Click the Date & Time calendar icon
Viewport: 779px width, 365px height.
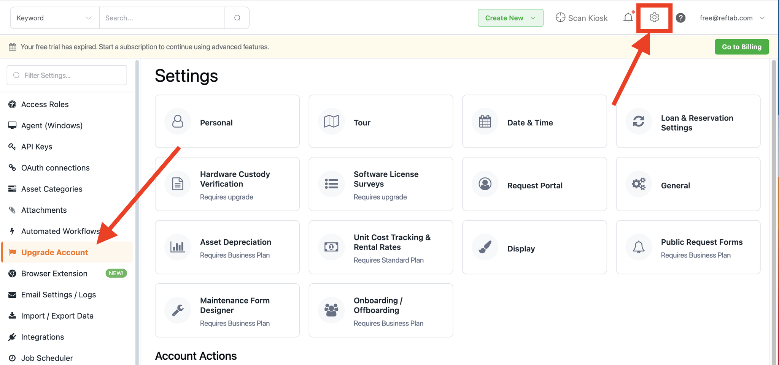point(485,122)
